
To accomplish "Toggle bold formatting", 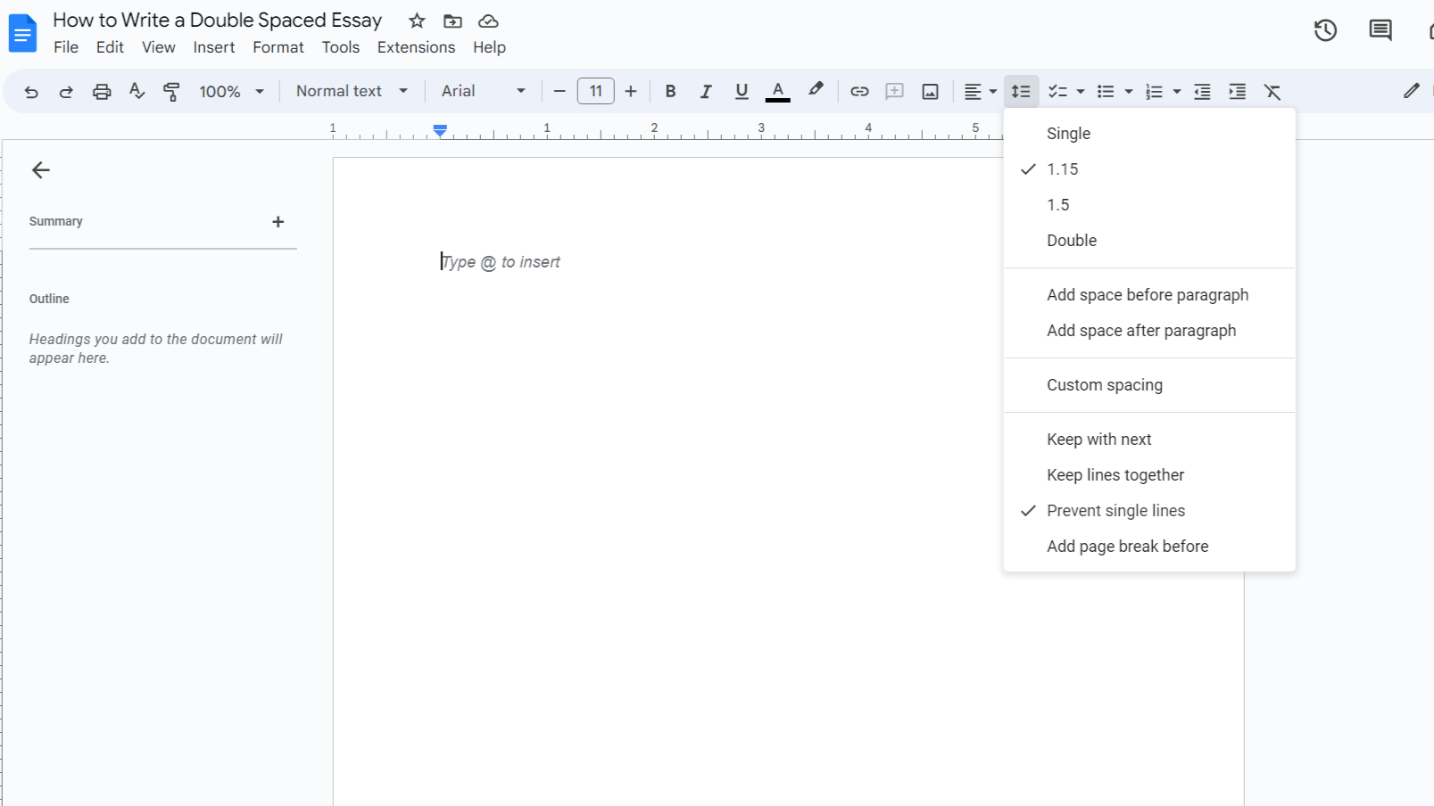I will coord(670,90).
